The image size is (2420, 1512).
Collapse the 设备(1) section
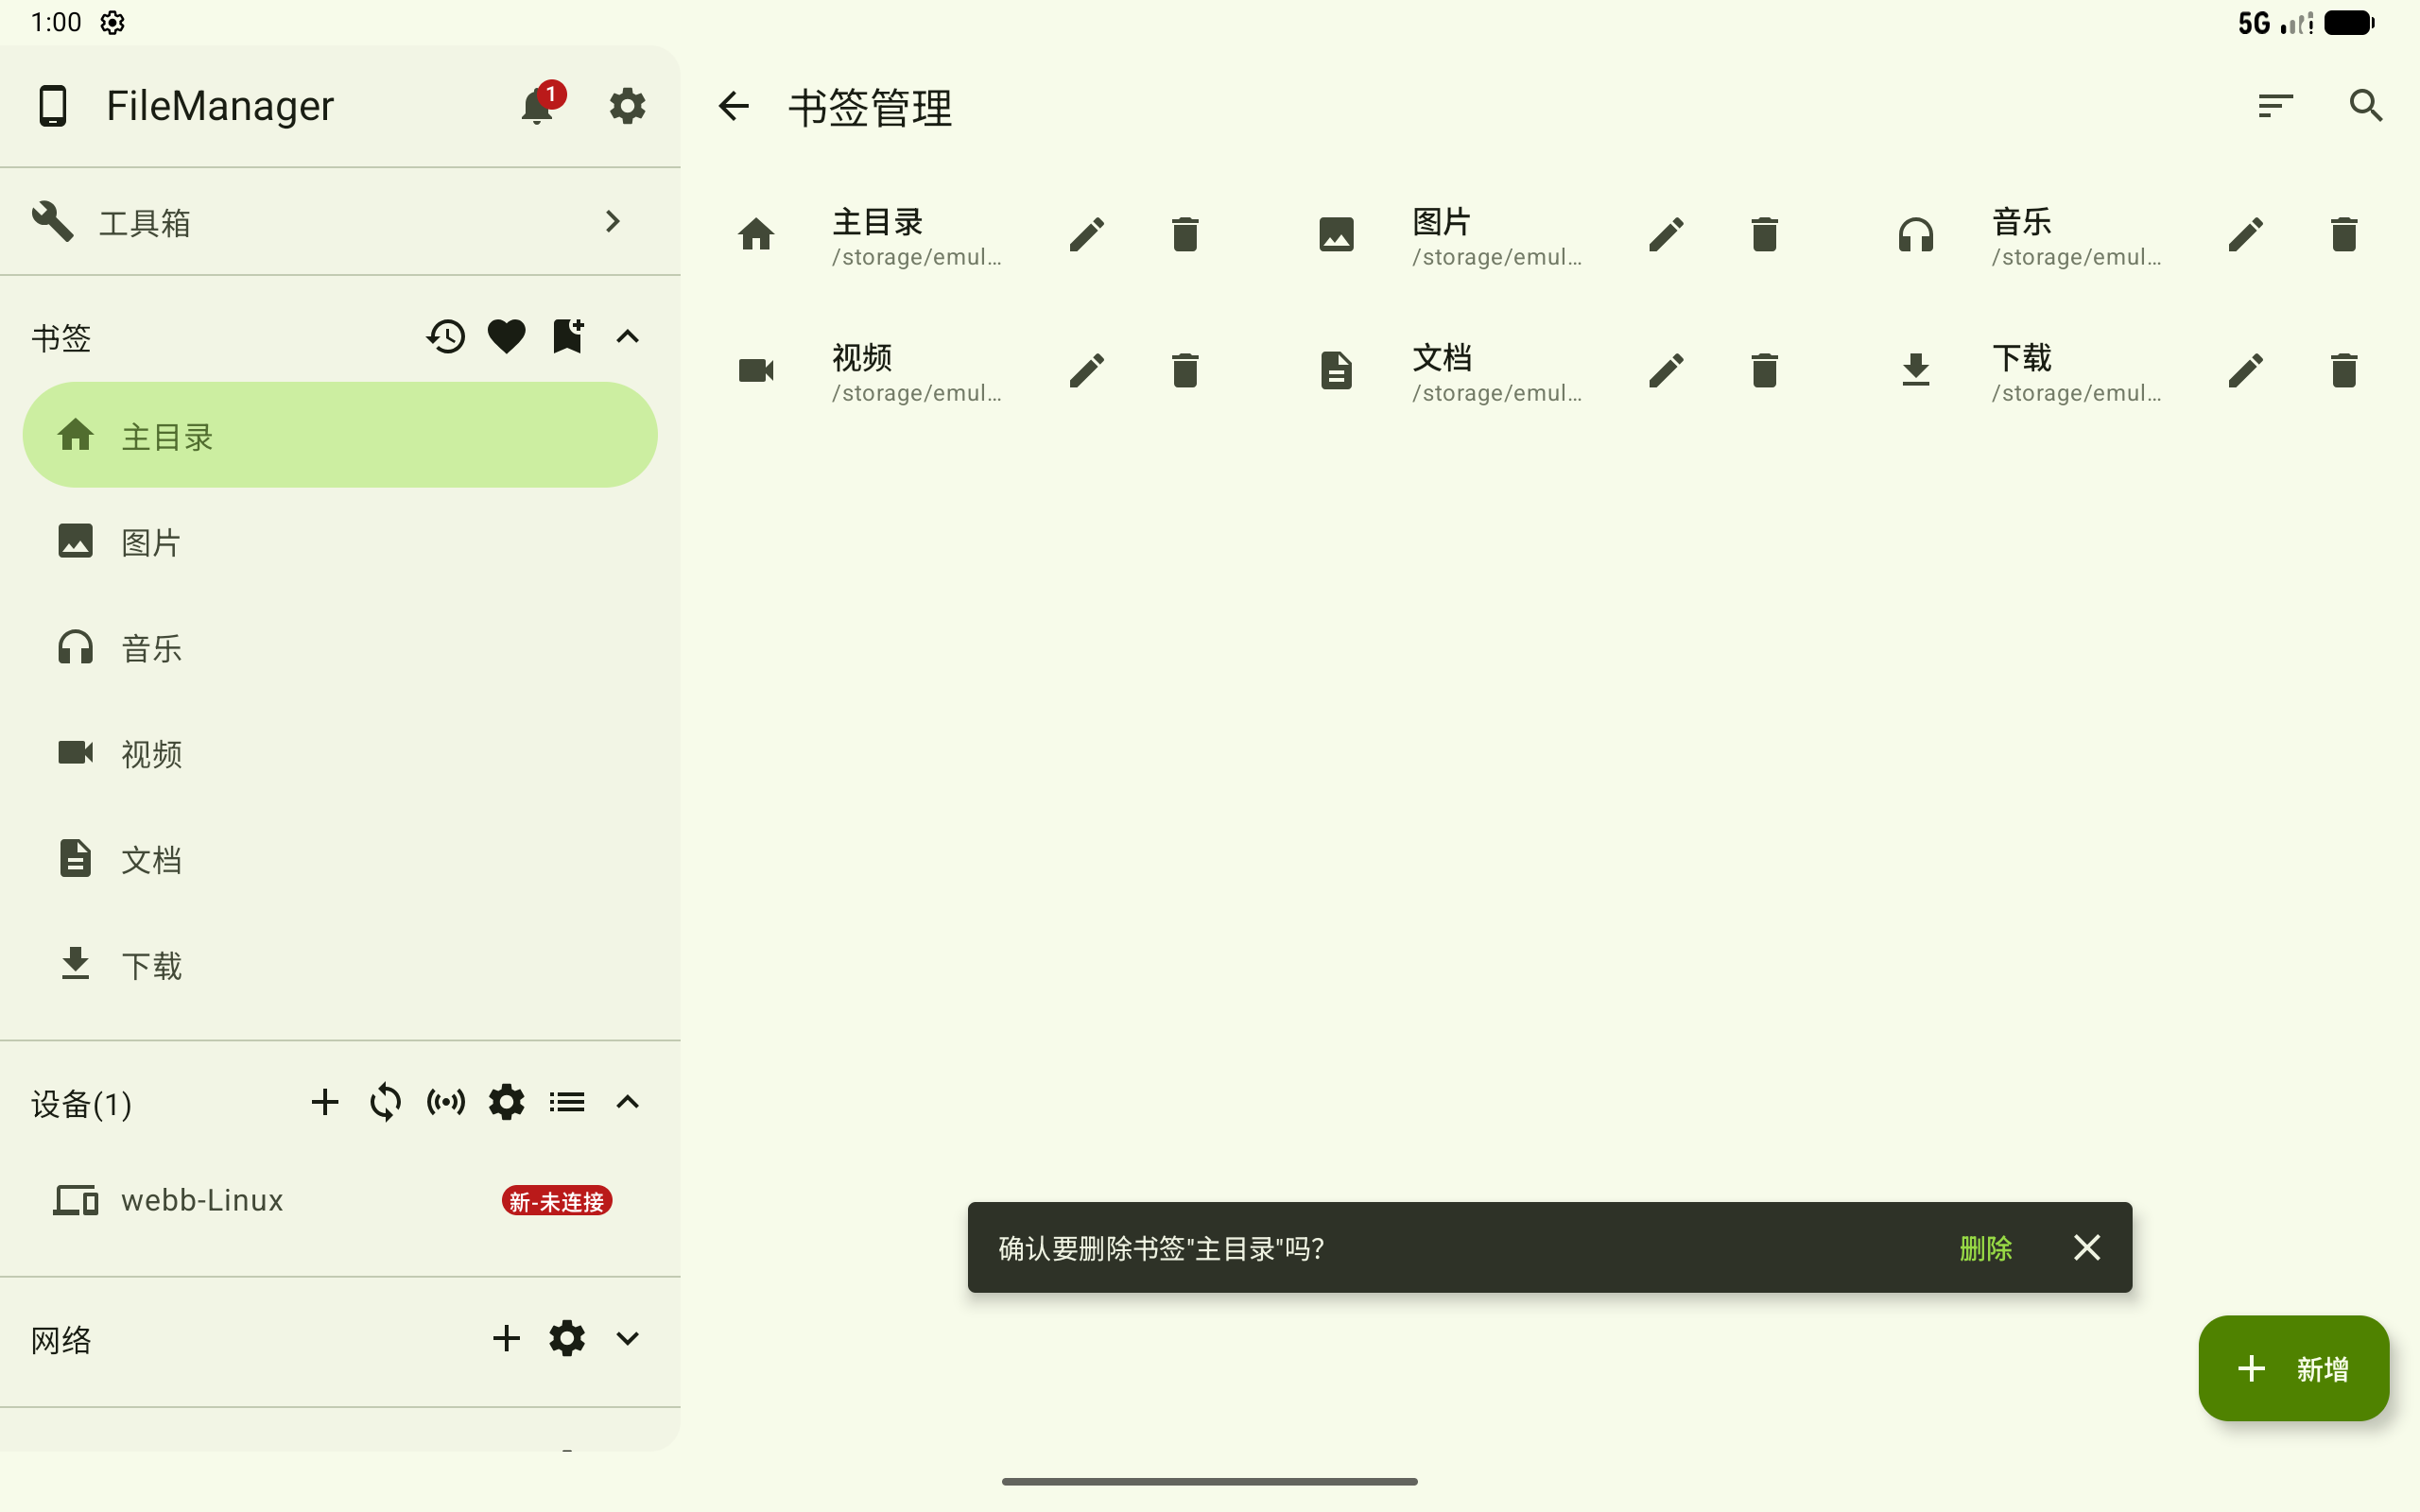[627, 1102]
